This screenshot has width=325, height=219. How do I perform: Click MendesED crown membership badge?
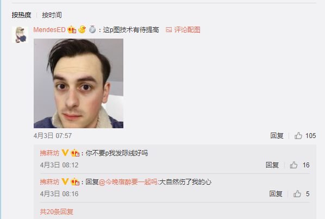tap(72, 30)
